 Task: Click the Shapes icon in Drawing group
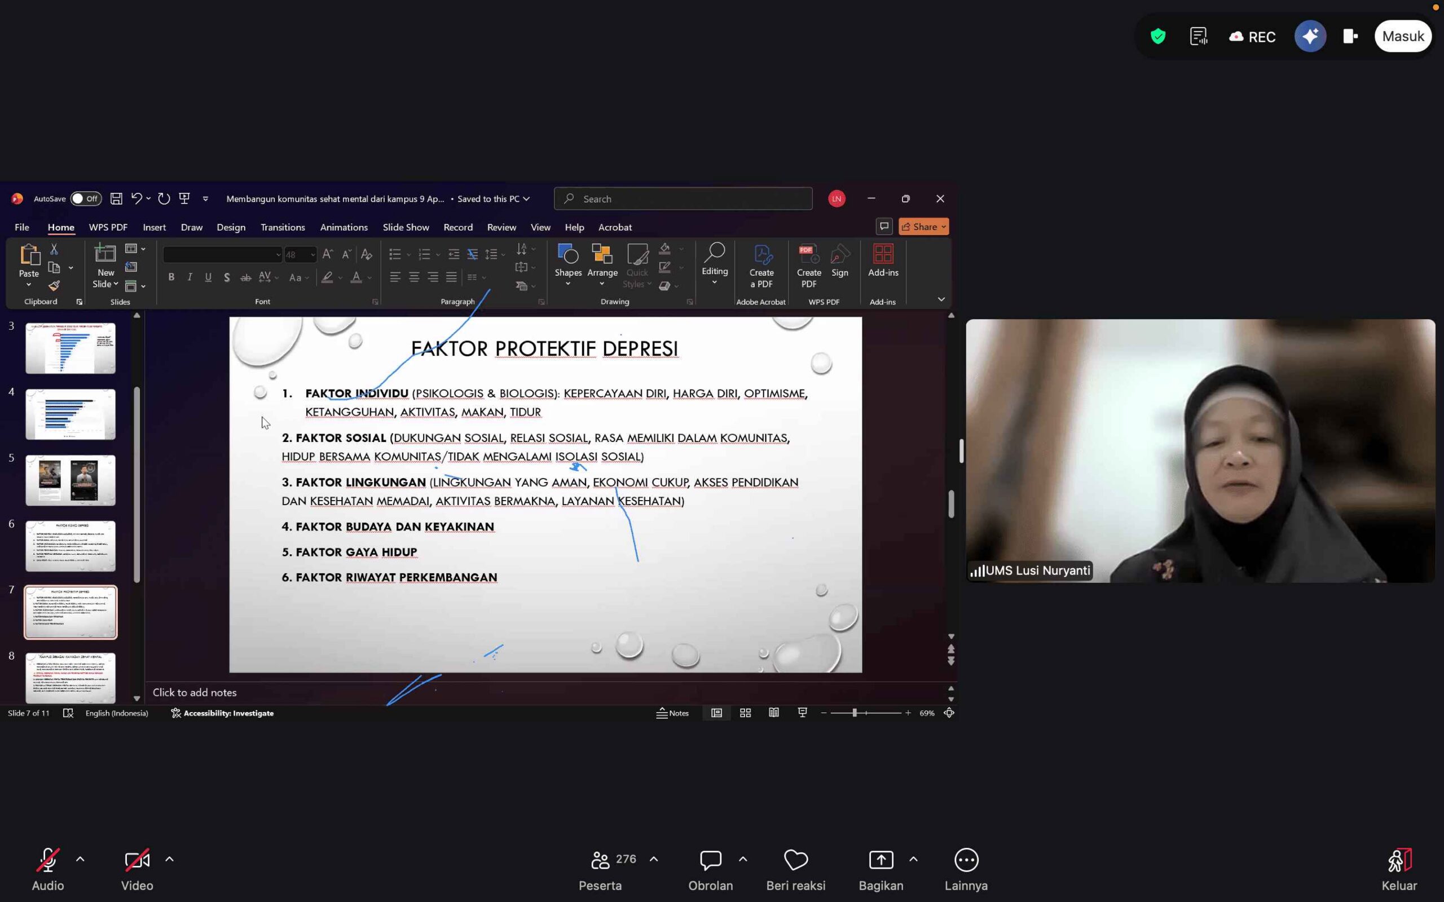coord(568,254)
